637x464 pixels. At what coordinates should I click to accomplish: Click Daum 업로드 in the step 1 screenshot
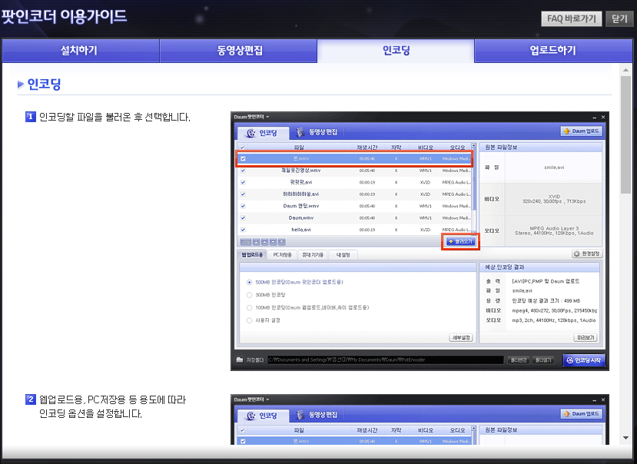click(x=582, y=131)
